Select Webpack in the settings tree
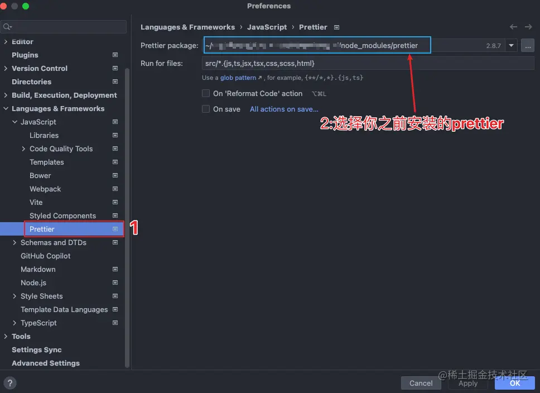The height and width of the screenshot is (393, 540). pyautogui.click(x=45, y=189)
